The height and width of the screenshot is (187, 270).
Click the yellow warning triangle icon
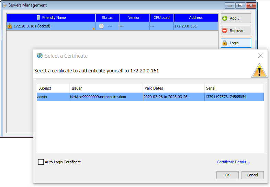(x=259, y=71)
